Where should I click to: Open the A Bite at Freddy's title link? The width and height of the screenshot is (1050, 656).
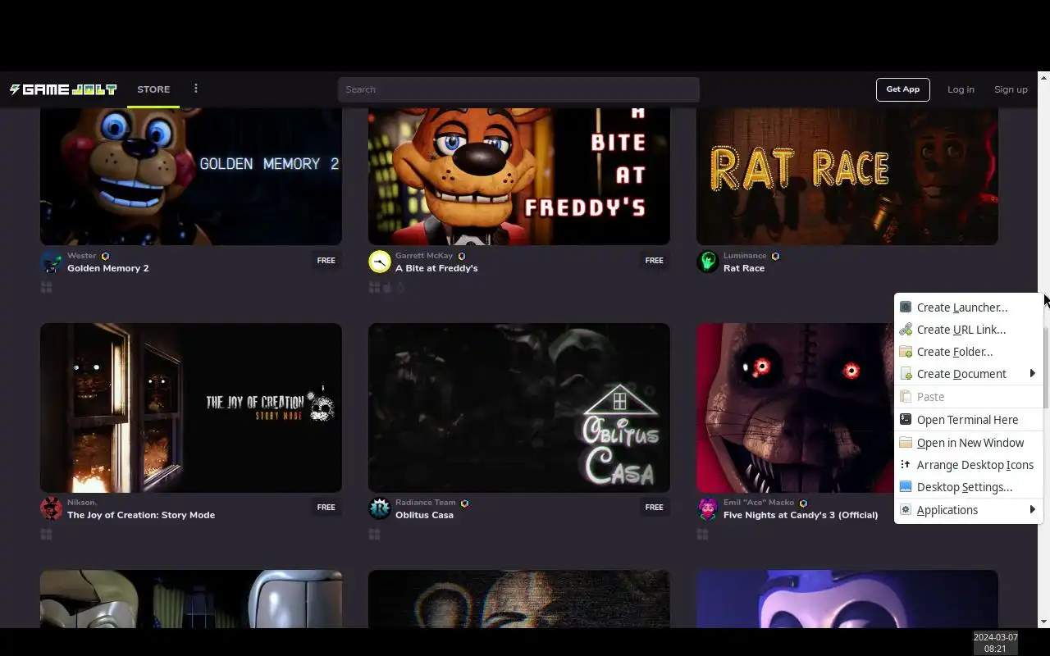[x=436, y=268]
